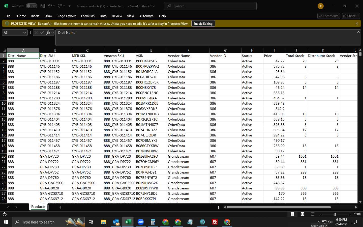
Task: Open the Redo history dropdown arrow
Action: tap(64, 6)
